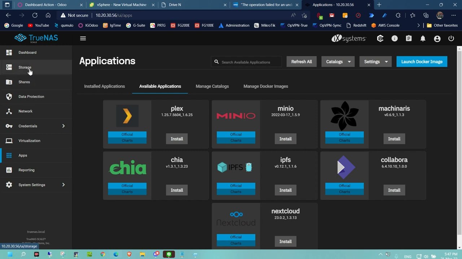
Task: Open Manage Docker Images tab
Action: click(x=266, y=86)
